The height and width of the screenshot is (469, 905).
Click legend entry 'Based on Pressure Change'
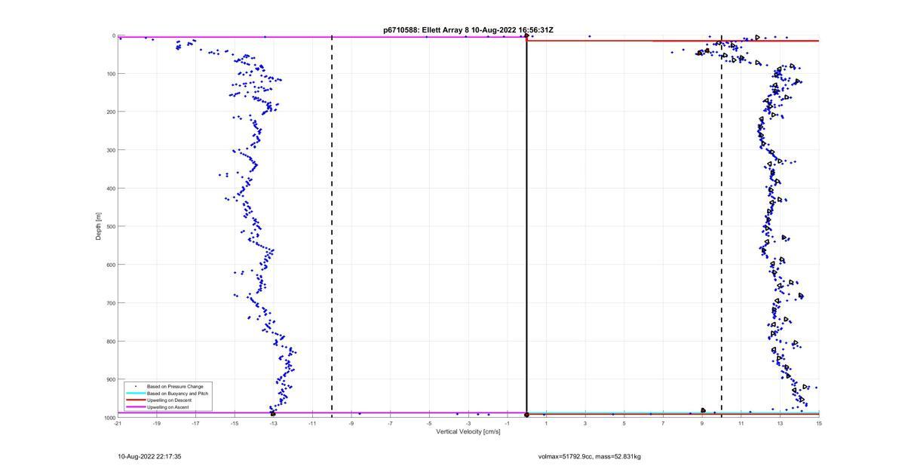tap(175, 387)
